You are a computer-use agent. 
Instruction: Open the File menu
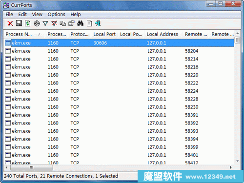pyautogui.click(x=9, y=15)
